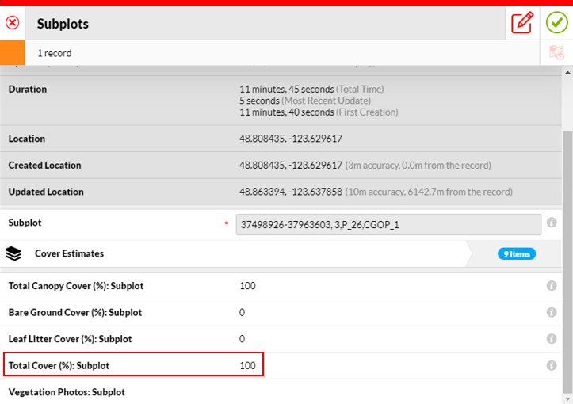573x404 pixels.
Task: Click the map location icon below checkmark
Action: [x=556, y=53]
